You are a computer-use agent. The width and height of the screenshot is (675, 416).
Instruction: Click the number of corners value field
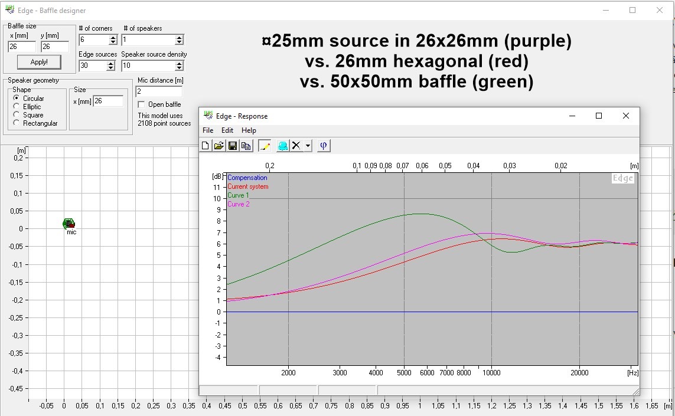pyautogui.click(x=94, y=40)
